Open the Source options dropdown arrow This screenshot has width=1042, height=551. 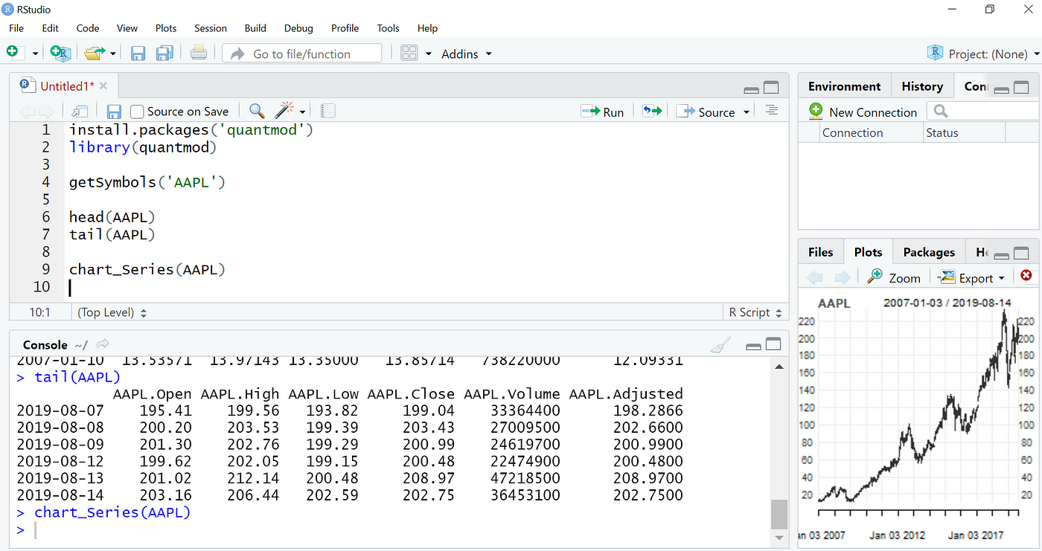pos(746,112)
